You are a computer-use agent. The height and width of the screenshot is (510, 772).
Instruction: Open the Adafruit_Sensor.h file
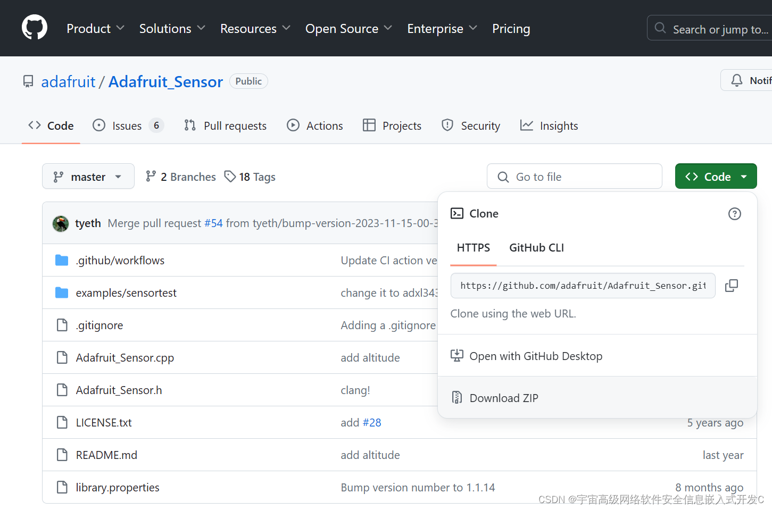coord(119,390)
